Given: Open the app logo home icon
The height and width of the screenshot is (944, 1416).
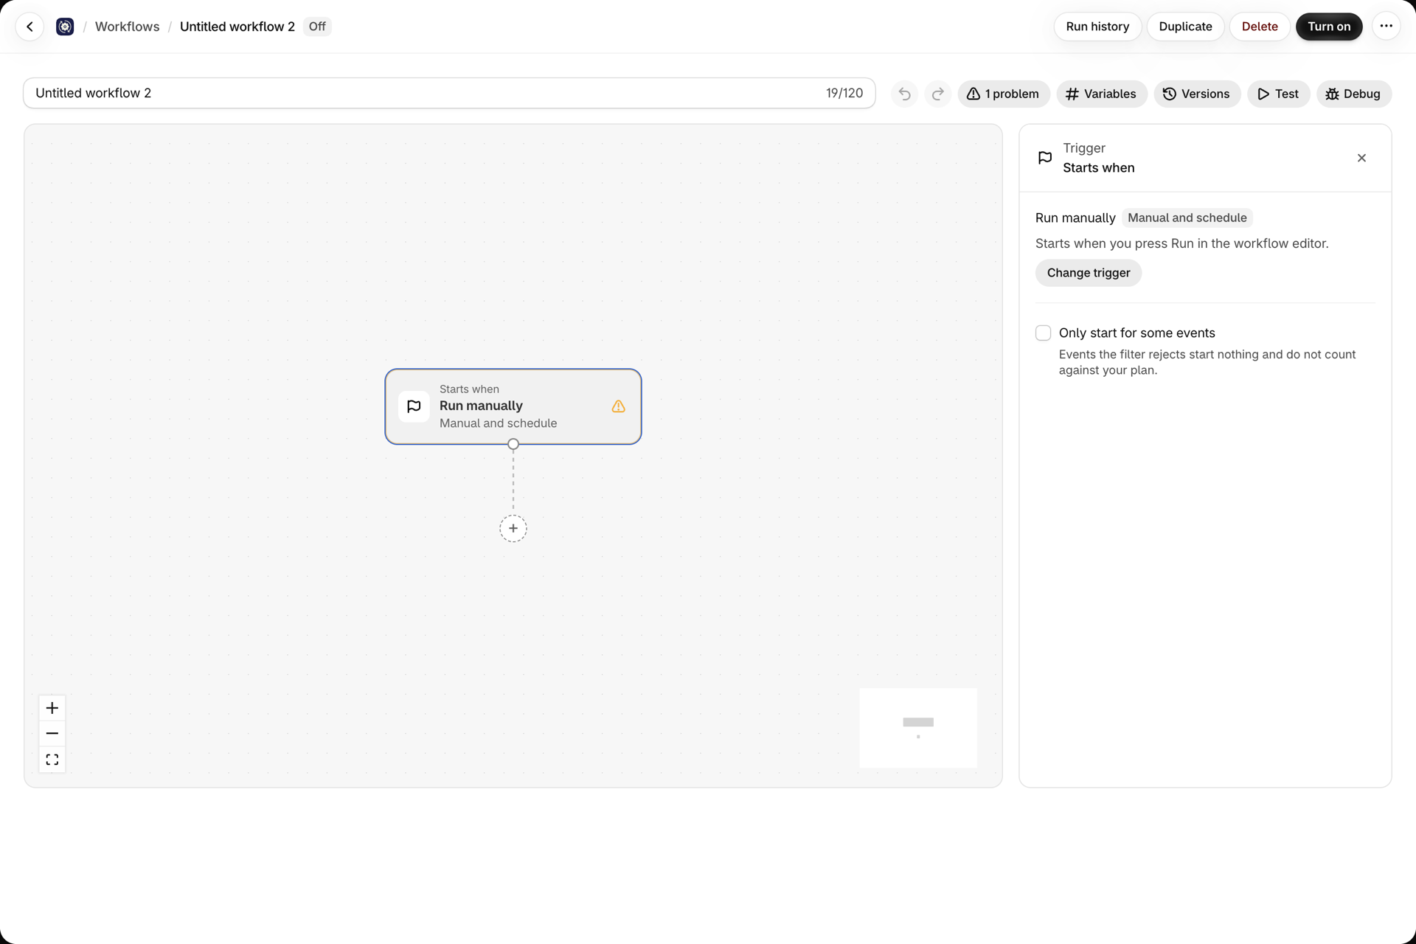Looking at the screenshot, I should coord(65,27).
